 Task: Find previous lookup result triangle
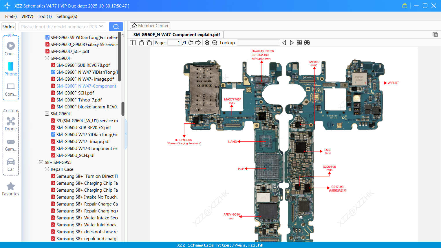click(x=284, y=42)
